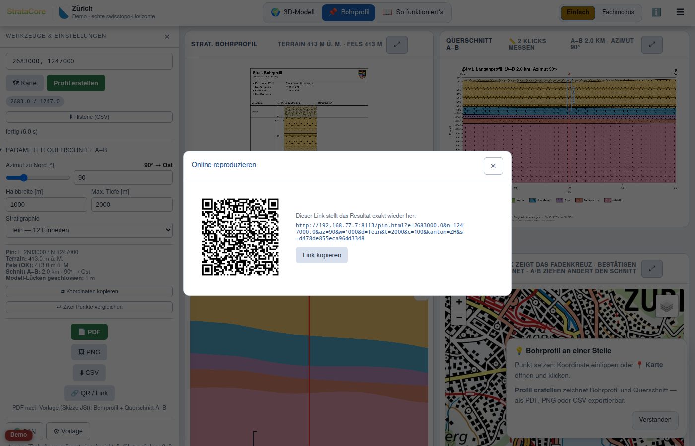This screenshot has height=446, width=695.
Task: Open the map layers switcher
Action: point(667,306)
